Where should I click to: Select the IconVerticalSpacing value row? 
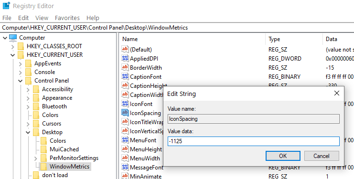point(146,131)
